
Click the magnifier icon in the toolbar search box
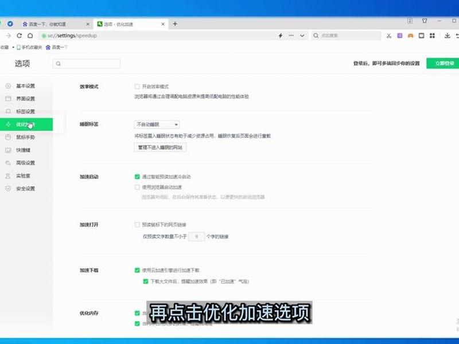pyautogui.click(x=316, y=36)
